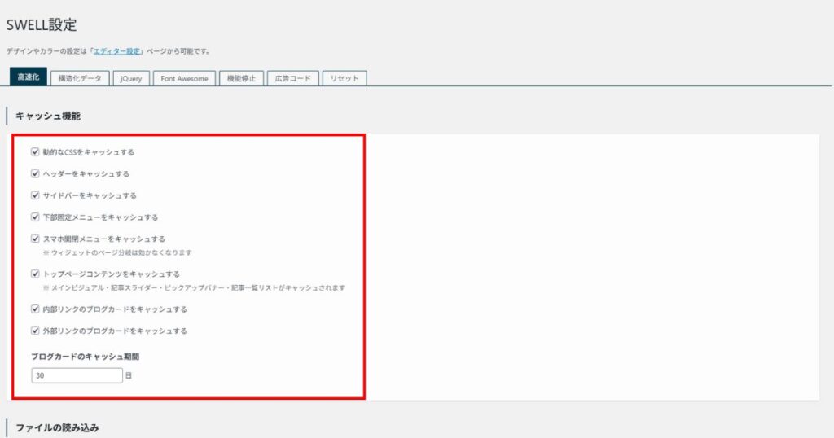Toggle 下部固定メニューをキャッシュする checkbox
Viewport: 834px width, 438px height.
click(35, 217)
